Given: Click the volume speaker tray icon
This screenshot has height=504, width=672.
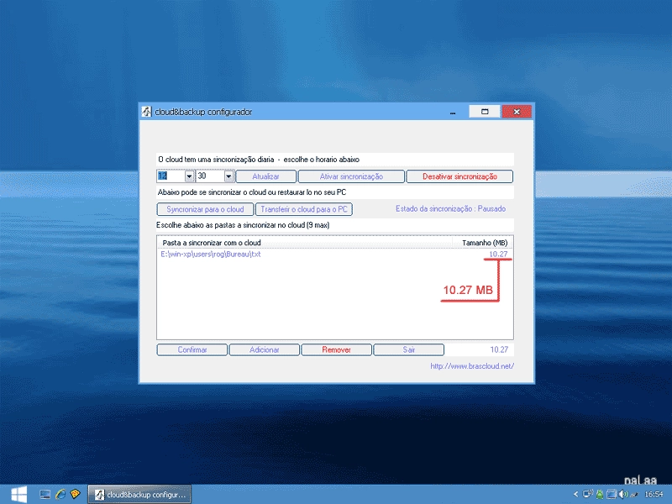Looking at the screenshot, I should [622, 494].
